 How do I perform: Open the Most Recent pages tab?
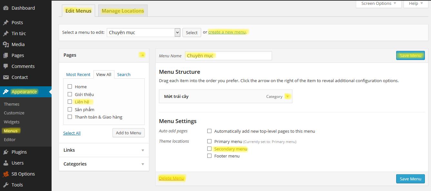click(x=78, y=74)
